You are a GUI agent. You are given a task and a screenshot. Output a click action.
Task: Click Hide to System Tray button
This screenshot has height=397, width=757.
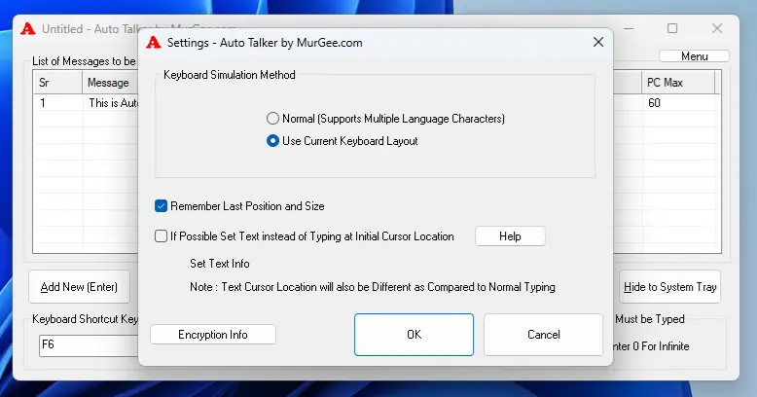click(x=669, y=287)
